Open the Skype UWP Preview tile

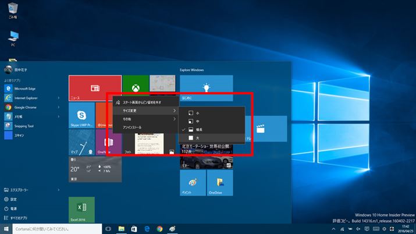81,115
